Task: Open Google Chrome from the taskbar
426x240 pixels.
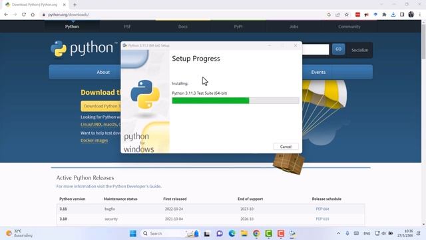Action: coord(256,233)
